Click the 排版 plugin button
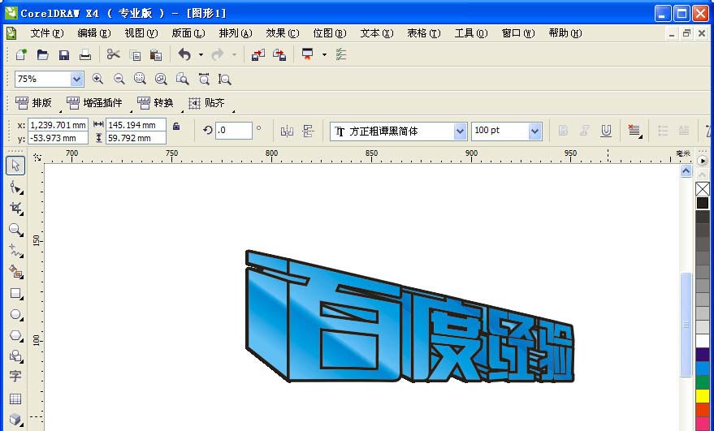The width and height of the screenshot is (714, 431). [33, 103]
